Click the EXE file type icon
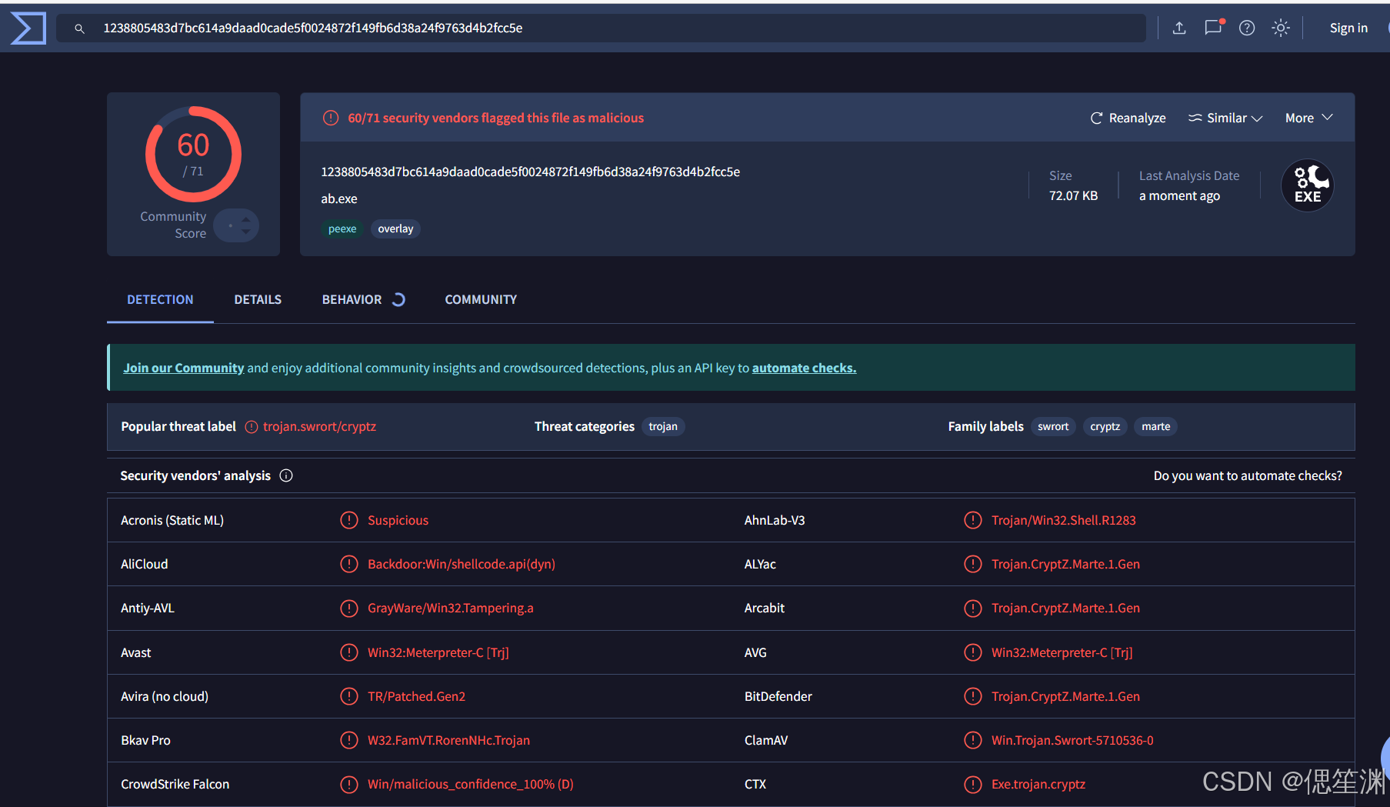 (x=1308, y=185)
